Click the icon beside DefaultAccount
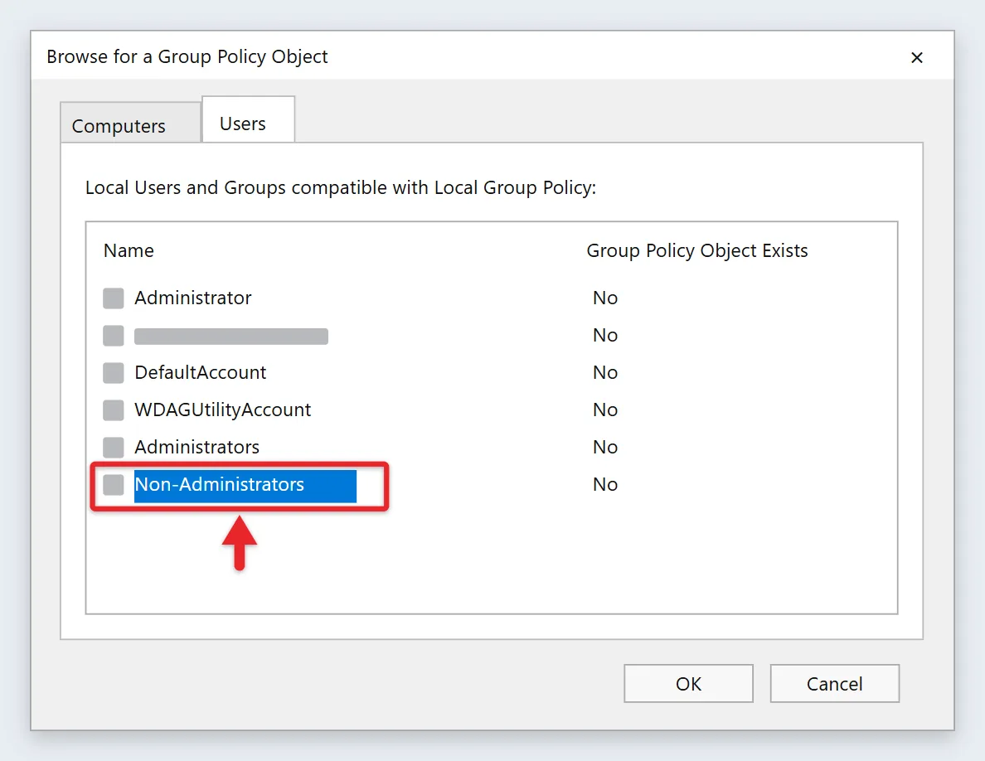Screen dimensions: 985x761 click(114, 373)
